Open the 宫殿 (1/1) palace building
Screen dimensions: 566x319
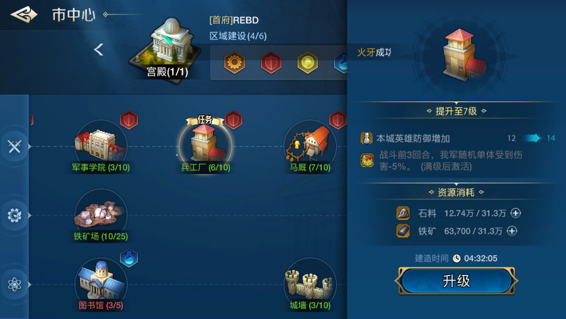point(166,49)
